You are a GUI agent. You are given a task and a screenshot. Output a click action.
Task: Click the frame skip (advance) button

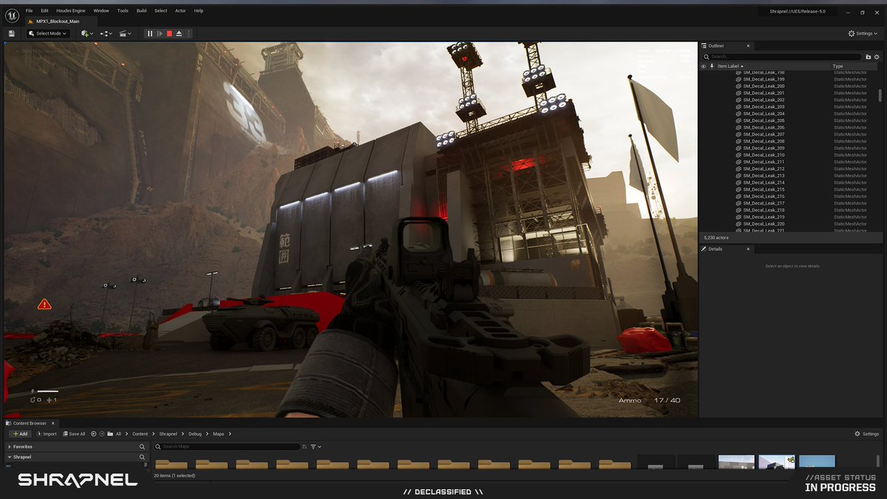(x=160, y=33)
